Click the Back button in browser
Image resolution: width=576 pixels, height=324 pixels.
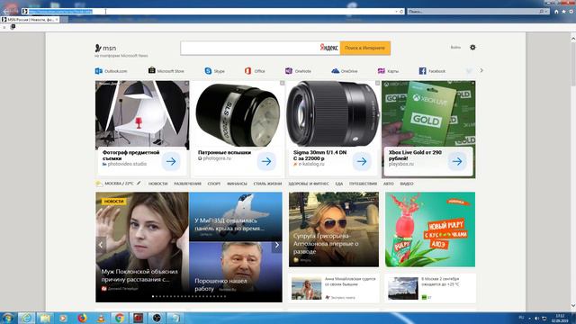[x=5, y=11]
